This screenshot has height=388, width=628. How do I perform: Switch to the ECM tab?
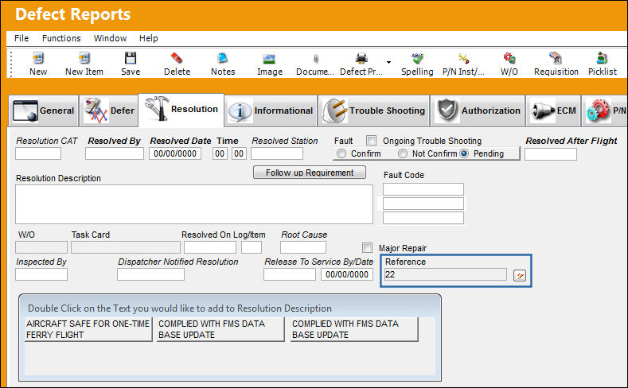pyautogui.click(x=553, y=111)
